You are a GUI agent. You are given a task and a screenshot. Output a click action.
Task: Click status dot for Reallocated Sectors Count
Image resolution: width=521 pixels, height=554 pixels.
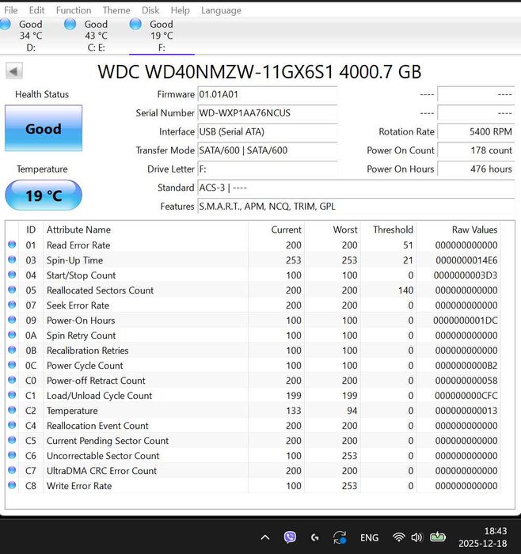12,290
